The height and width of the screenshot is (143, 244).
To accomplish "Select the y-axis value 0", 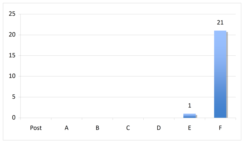I will pos(14,117).
